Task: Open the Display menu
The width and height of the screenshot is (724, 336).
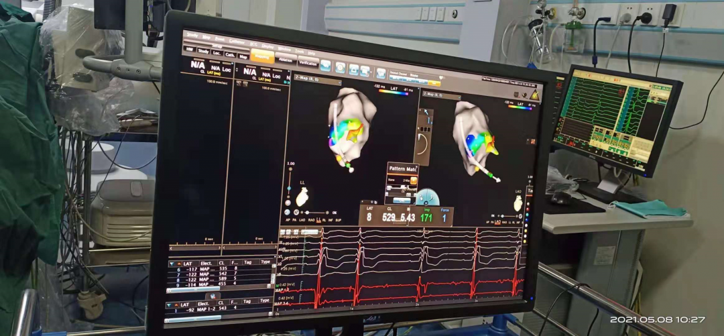Action: click(267, 46)
